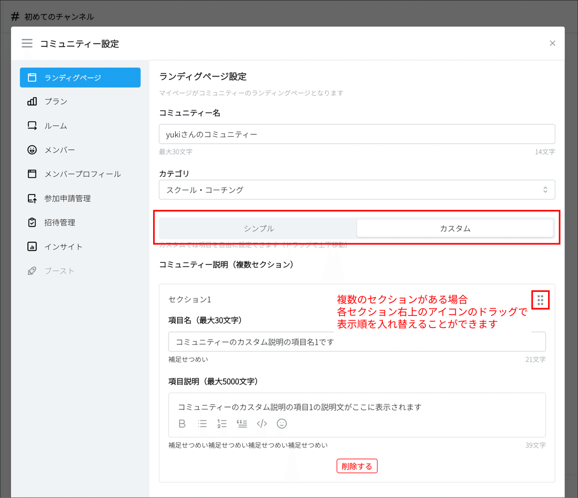Click the 項目名 input field
The image size is (578, 498).
click(357, 341)
